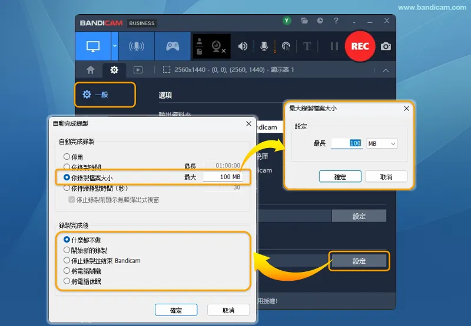Close the 最大錄製檔案大小 dialog

click(x=406, y=109)
